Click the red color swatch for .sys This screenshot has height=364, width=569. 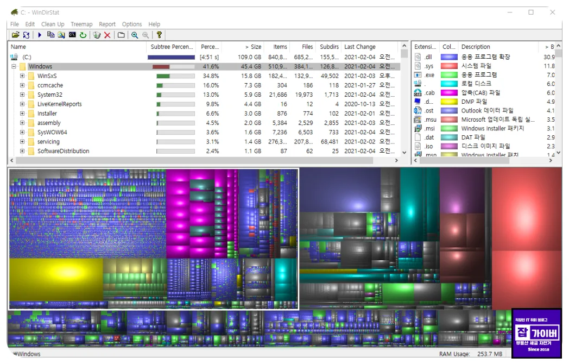click(449, 66)
